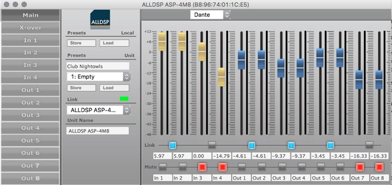Click the green Link status indicator
This screenshot has height=185, width=392.
click(x=124, y=98)
